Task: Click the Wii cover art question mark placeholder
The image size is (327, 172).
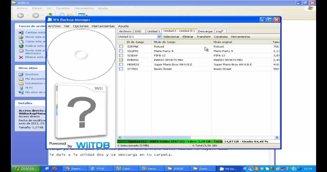Action: click(81, 111)
